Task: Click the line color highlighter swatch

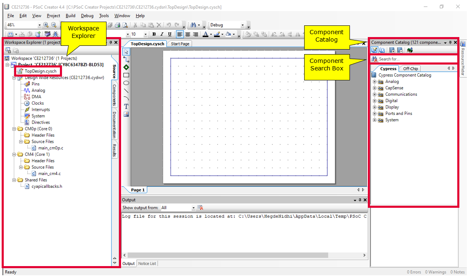Action: [x=217, y=34]
